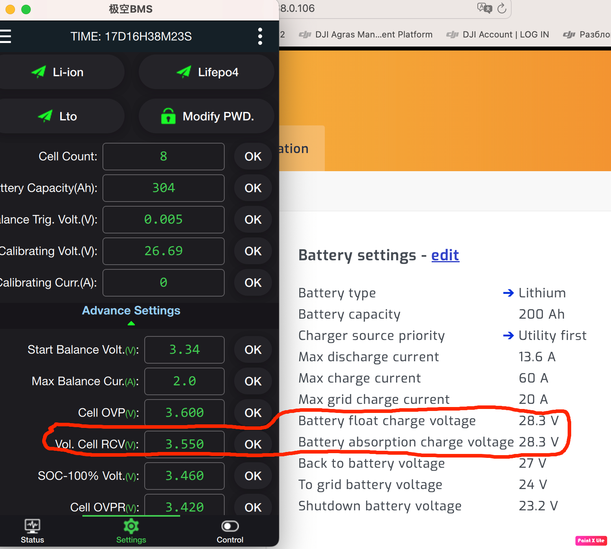Click the browser reload icon

[x=501, y=8]
